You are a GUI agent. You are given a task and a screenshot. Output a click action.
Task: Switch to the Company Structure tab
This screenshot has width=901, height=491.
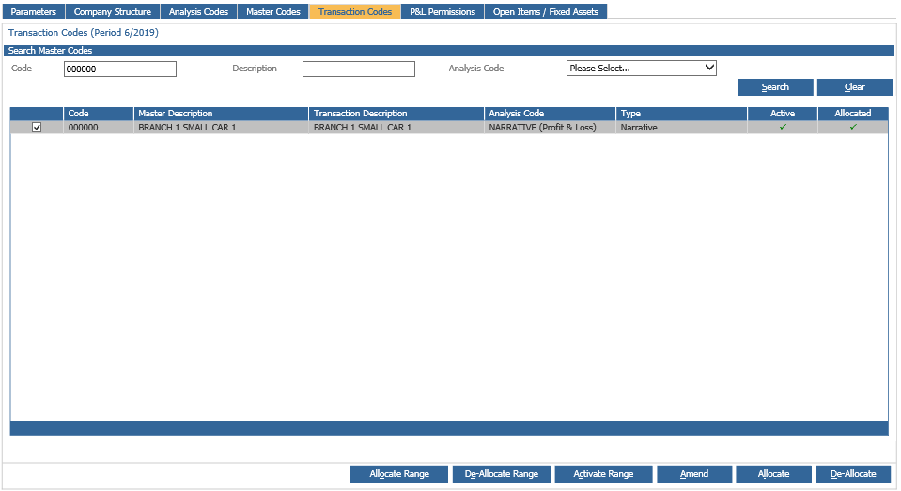click(113, 11)
